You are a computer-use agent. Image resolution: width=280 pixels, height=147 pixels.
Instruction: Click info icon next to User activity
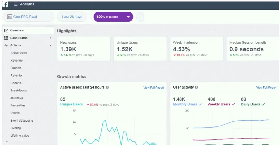[197, 88]
